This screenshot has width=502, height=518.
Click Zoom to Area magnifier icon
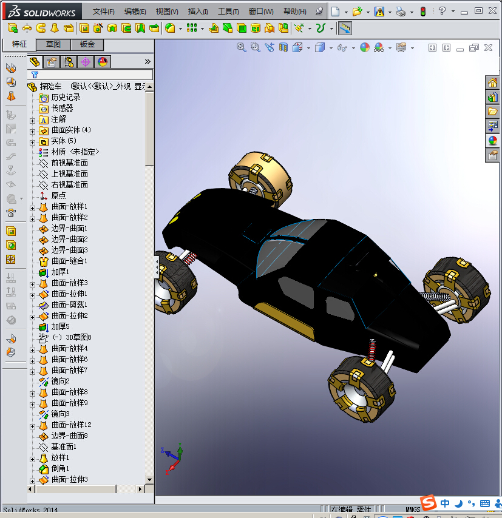tap(256, 47)
